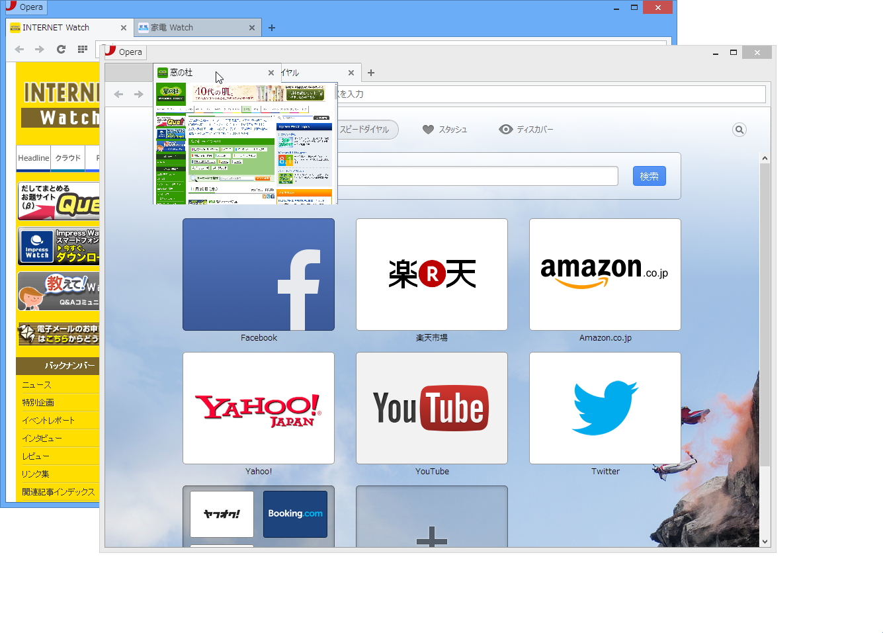Open 楽天市場 speed dial tile
This screenshot has height=633, width=883.
(432, 274)
